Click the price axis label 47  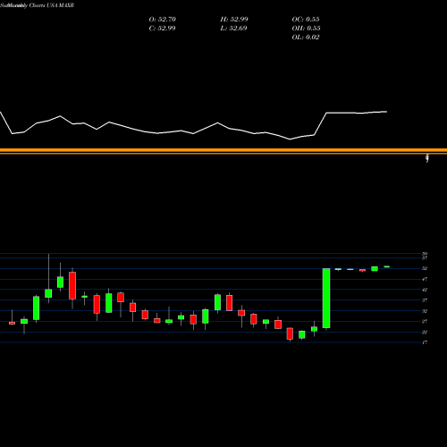(425, 279)
